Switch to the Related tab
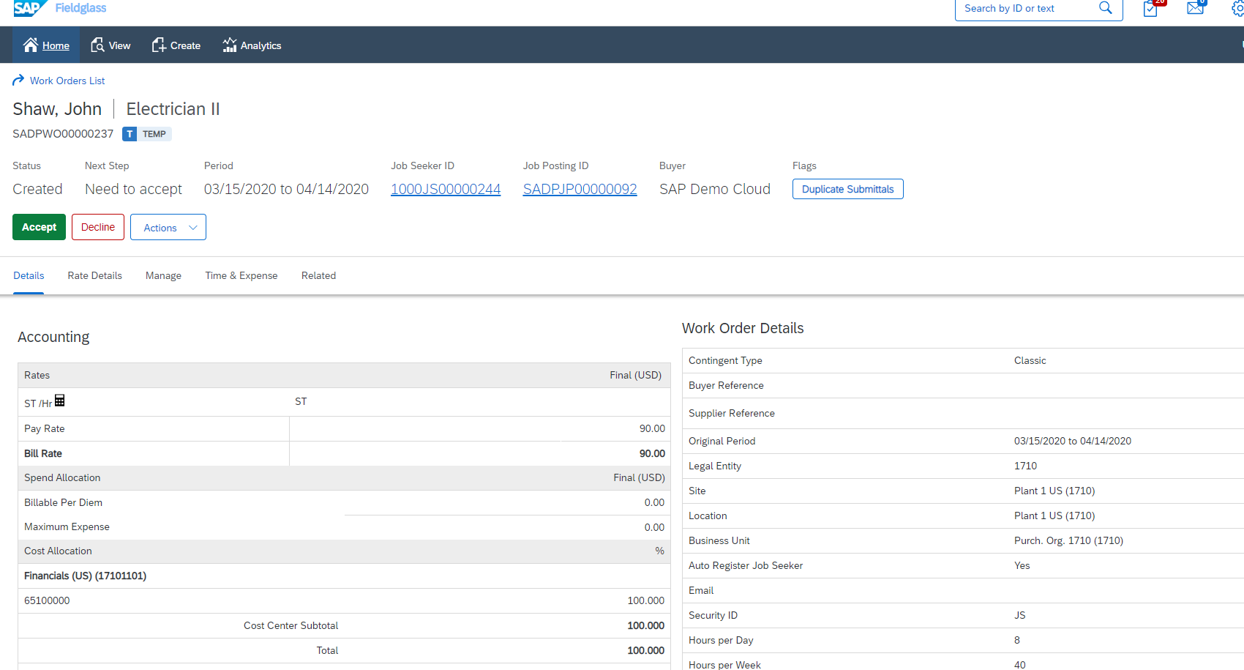 (x=319, y=275)
